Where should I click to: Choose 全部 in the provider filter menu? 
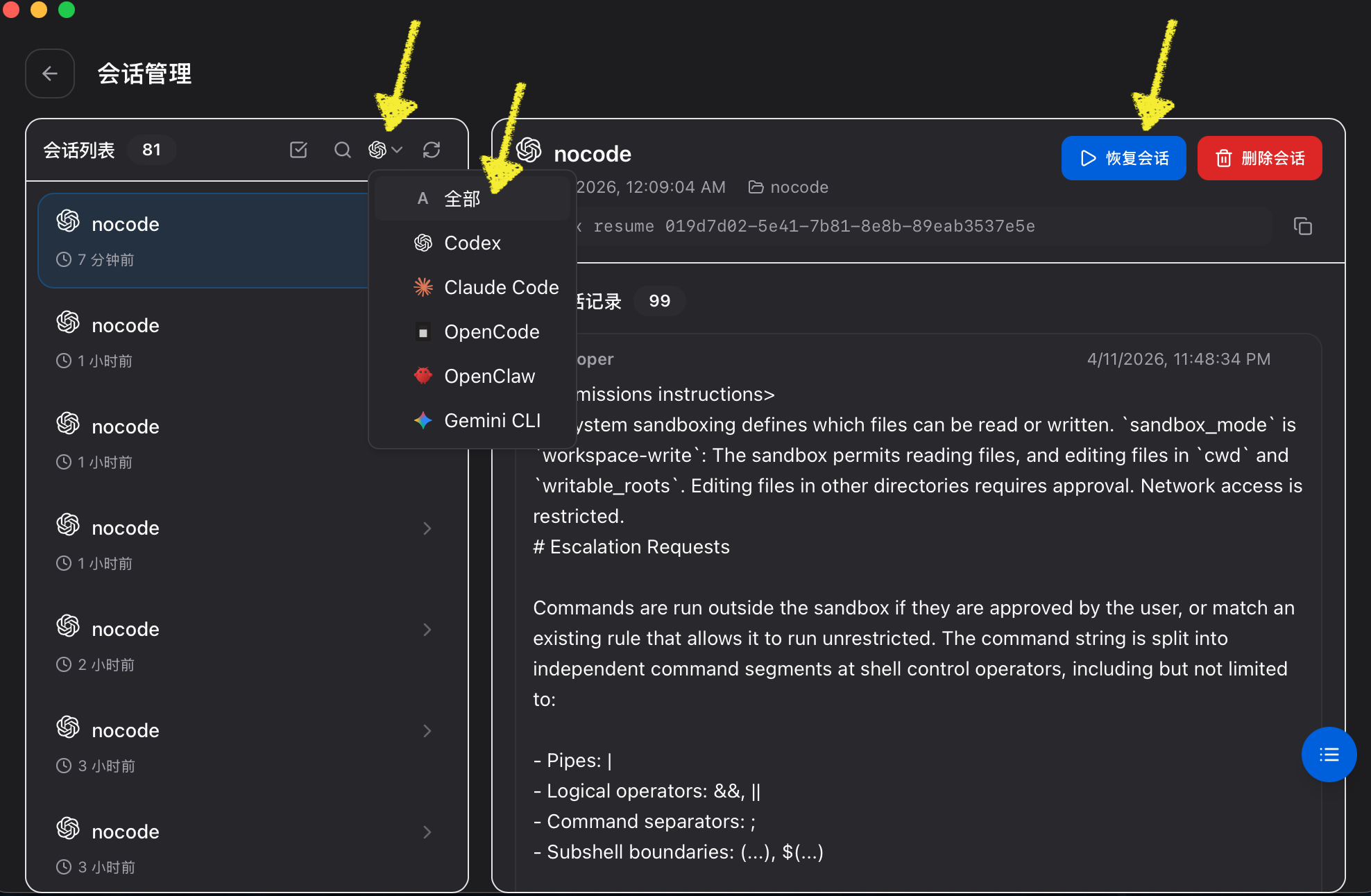click(472, 199)
